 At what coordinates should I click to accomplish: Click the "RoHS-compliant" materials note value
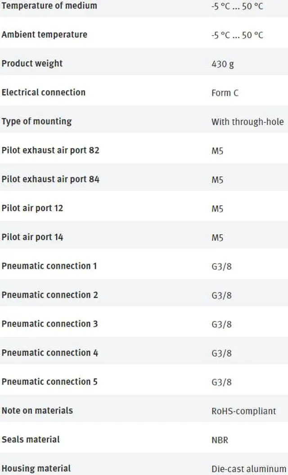(243, 411)
